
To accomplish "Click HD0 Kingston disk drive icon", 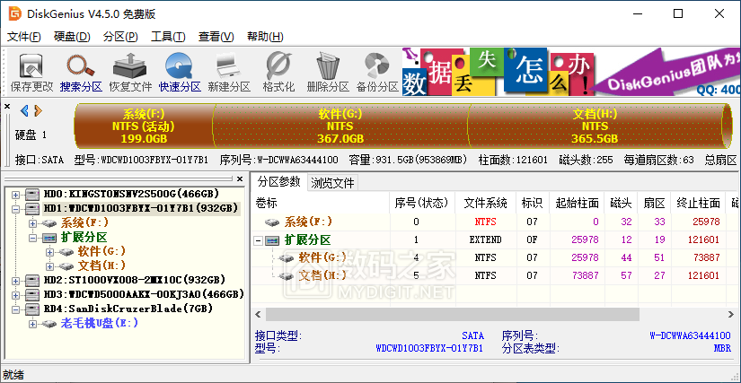I will pos(32,194).
